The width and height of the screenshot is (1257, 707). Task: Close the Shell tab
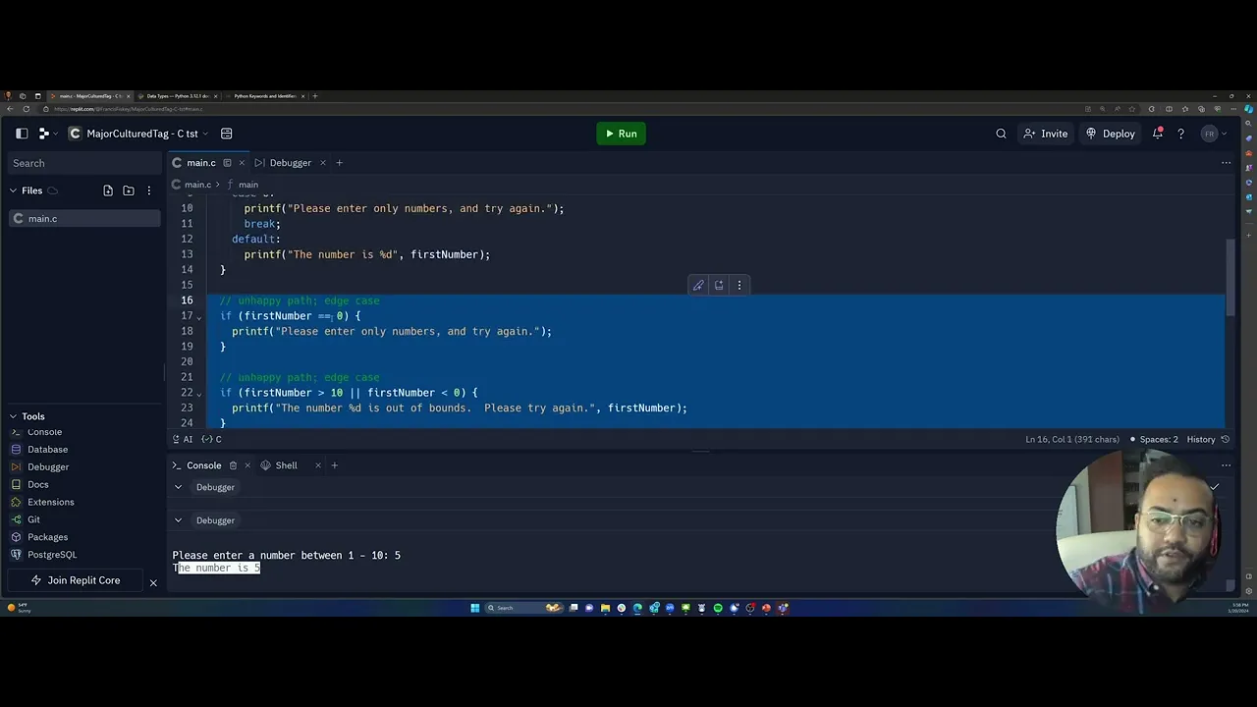[317, 465]
